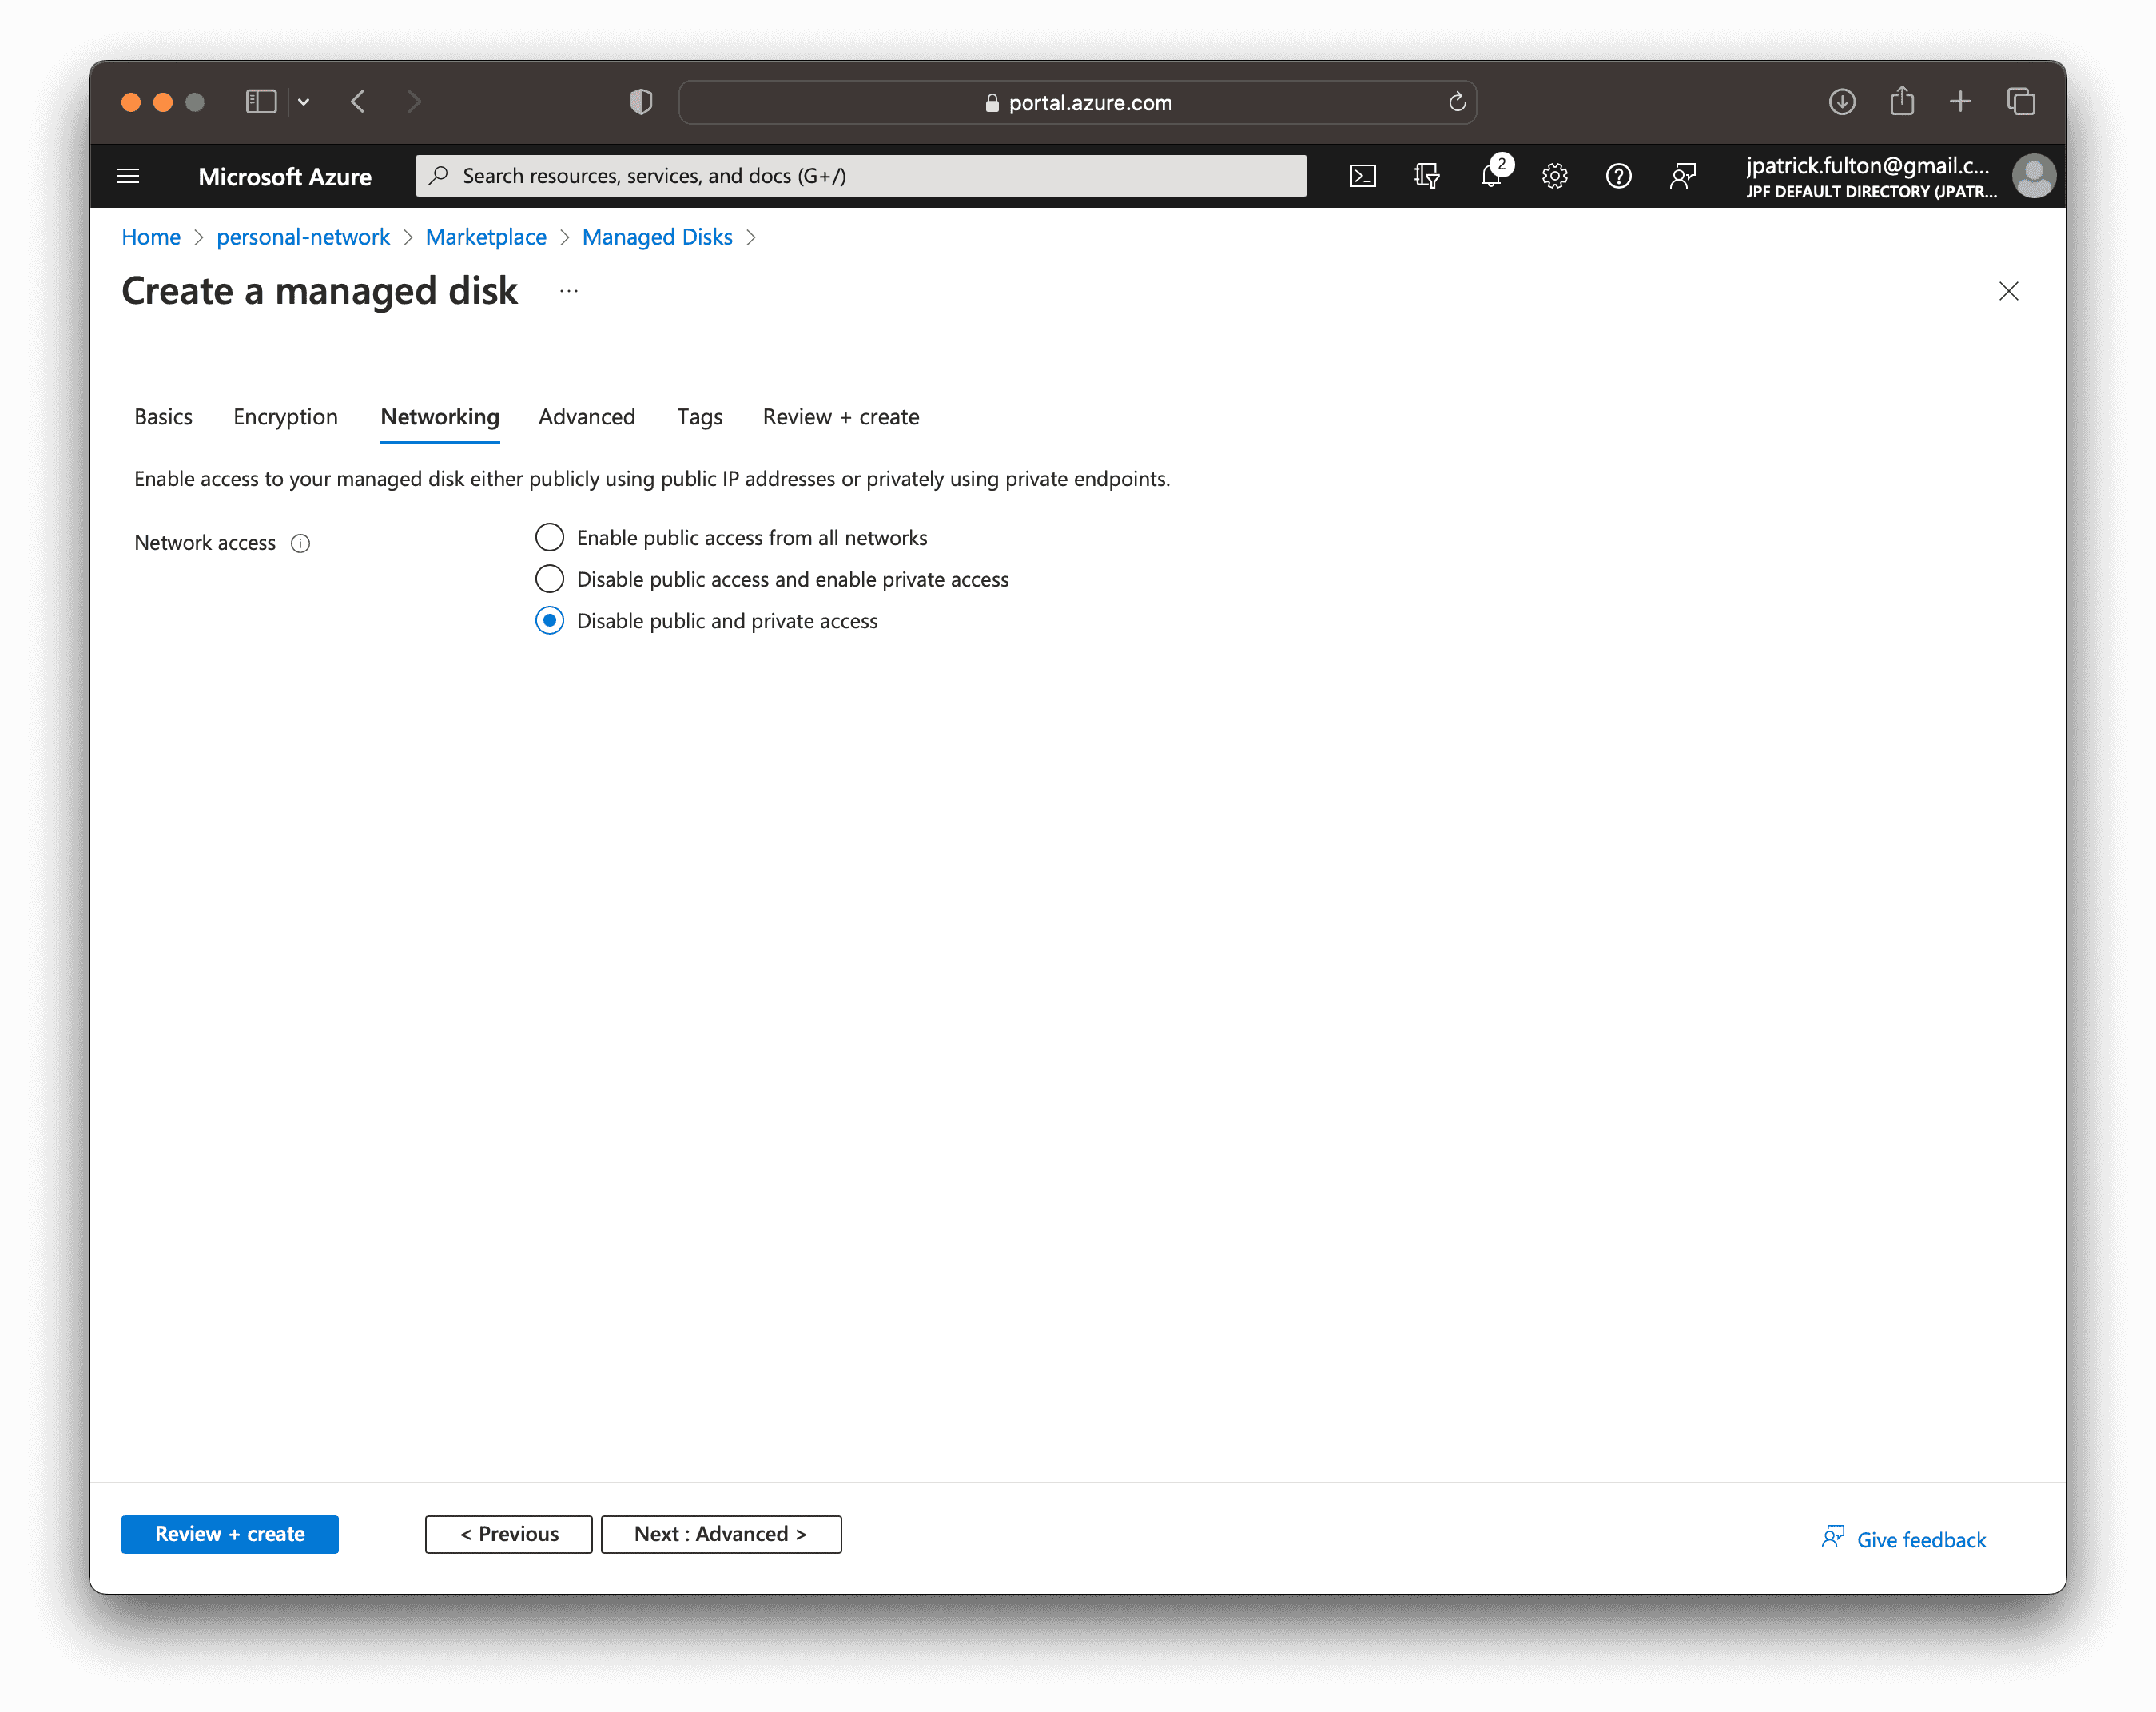Select Disable public access and enable private access
This screenshot has height=1712, width=2156.
[x=549, y=579]
